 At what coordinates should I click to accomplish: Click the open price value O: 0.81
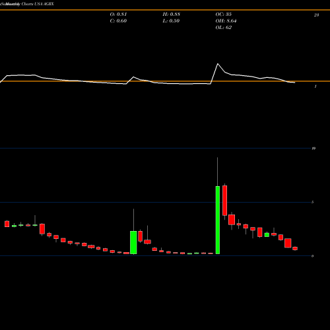click(118, 15)
